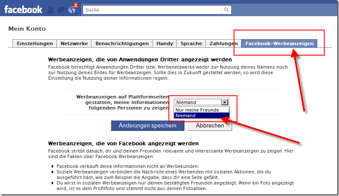Focus the Suche search field

(152, 10)
